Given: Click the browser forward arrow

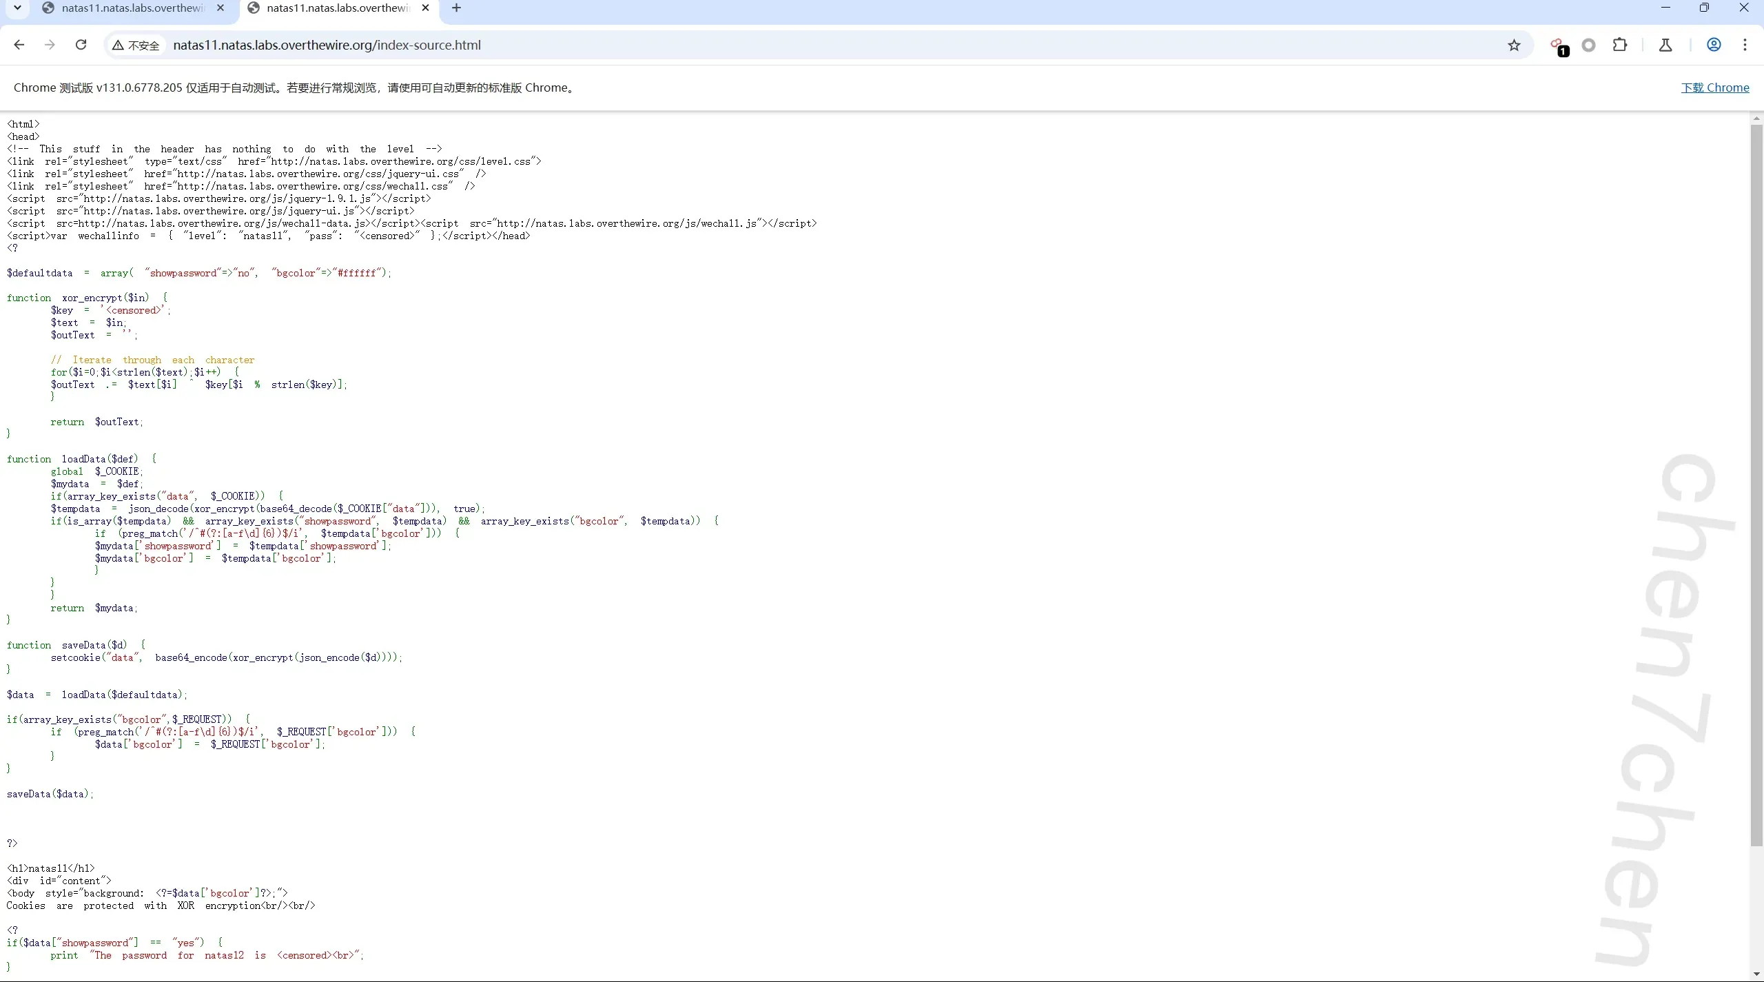Looking at the screenshot, I should [x=50, y=45].
